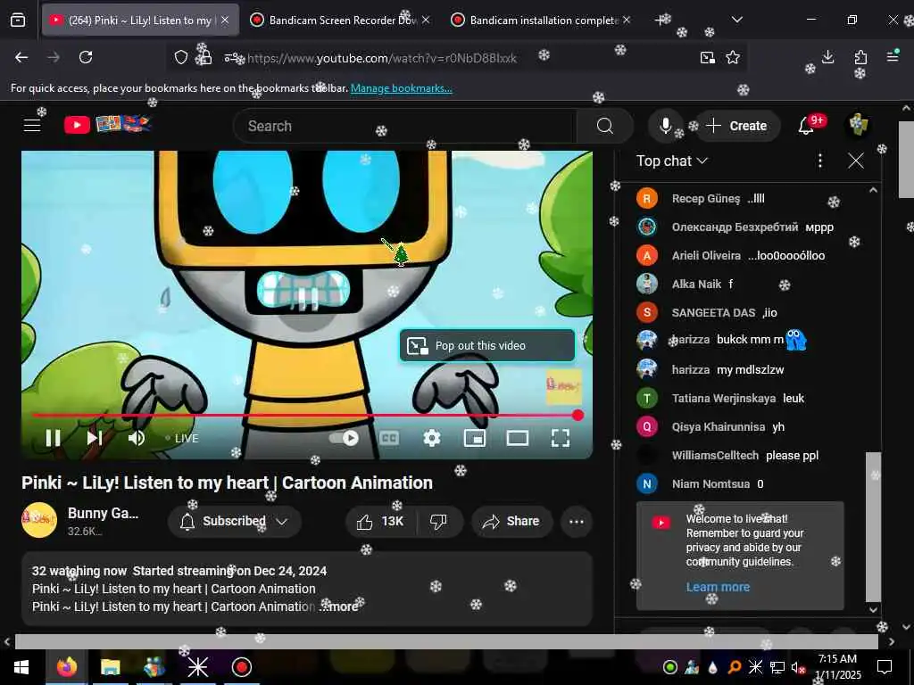Switch to the Bandicam installation complete tab
The width and height of the screenshot is (914, 685).
[x=542, y=20]
